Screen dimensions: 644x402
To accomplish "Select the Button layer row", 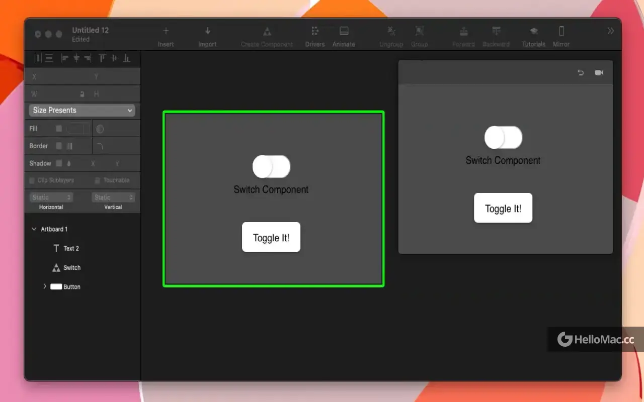I will (x=83, y=287).
